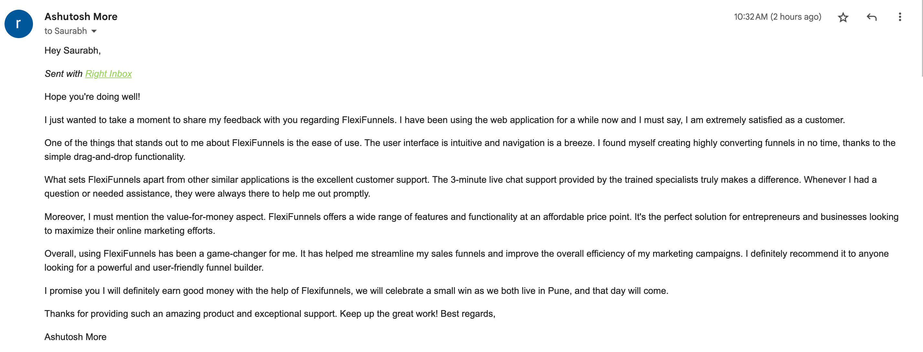Click sender name Ashutosh More in header
The image size is (923, 352).
tap(80, 16)
